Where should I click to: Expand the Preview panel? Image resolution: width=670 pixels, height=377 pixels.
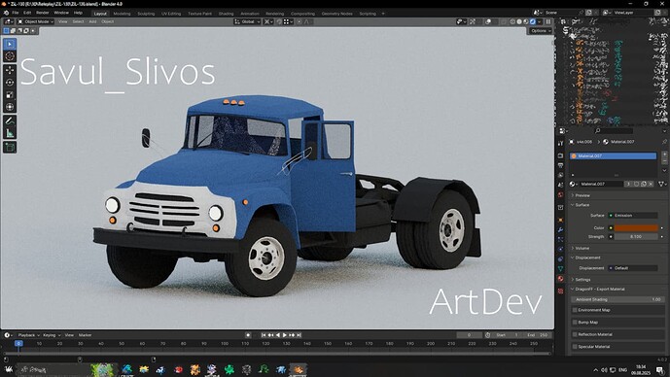pos(582,195)
